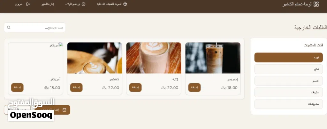Add كابتشينو to the order
The image size is (327, 129).
tap(76, 88)
